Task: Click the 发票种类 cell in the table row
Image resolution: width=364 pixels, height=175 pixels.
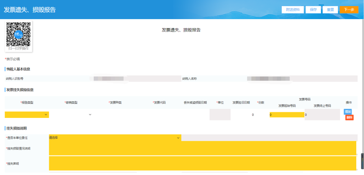Action: tap(115, 115)
